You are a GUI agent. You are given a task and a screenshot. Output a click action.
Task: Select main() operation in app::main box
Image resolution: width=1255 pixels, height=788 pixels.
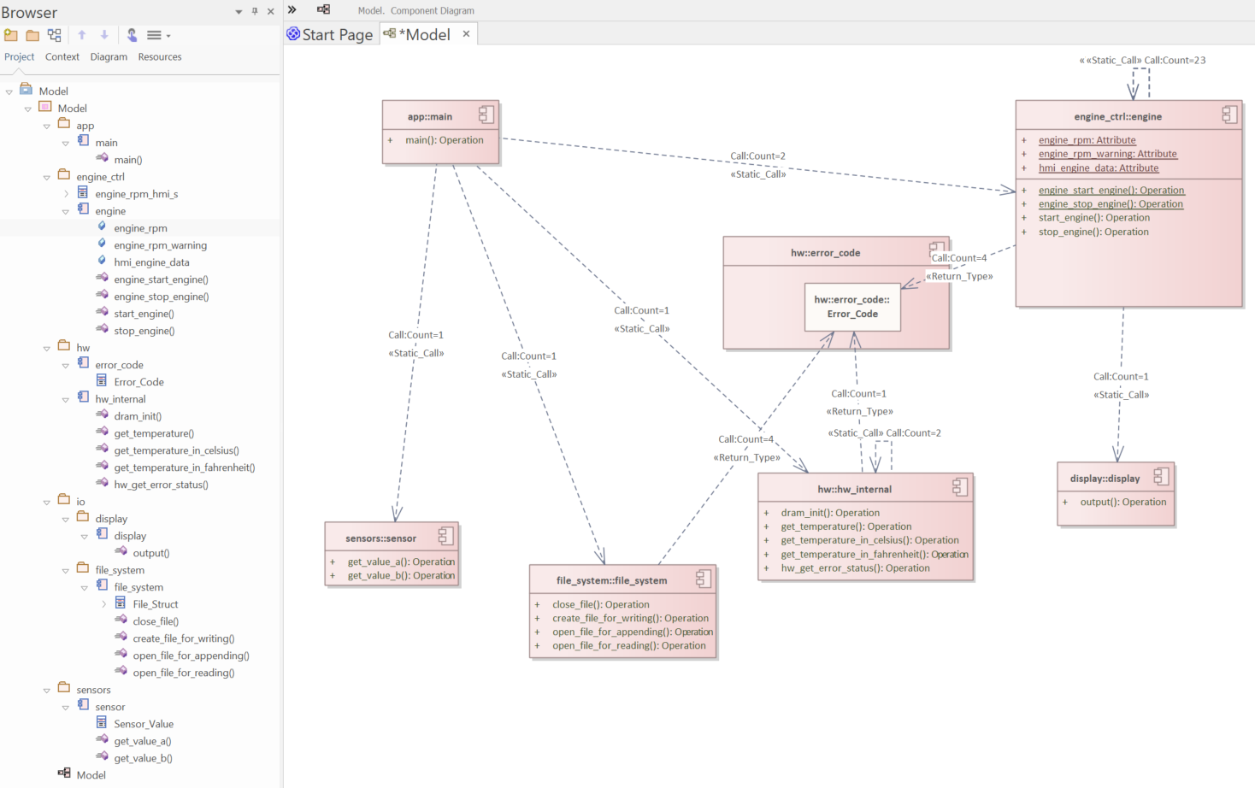click(445, 140)
